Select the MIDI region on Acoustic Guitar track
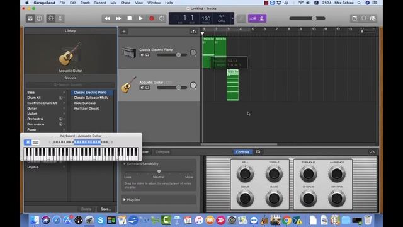Image resolution: width=403 pixels, height=227 pixels. [x=232, y=84]
